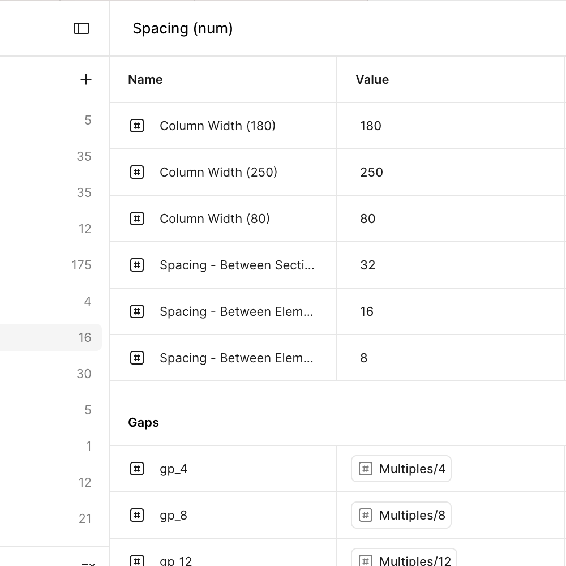Click the value 32 cell
This screenshot has width=566, height=566.
pos(451,265)
